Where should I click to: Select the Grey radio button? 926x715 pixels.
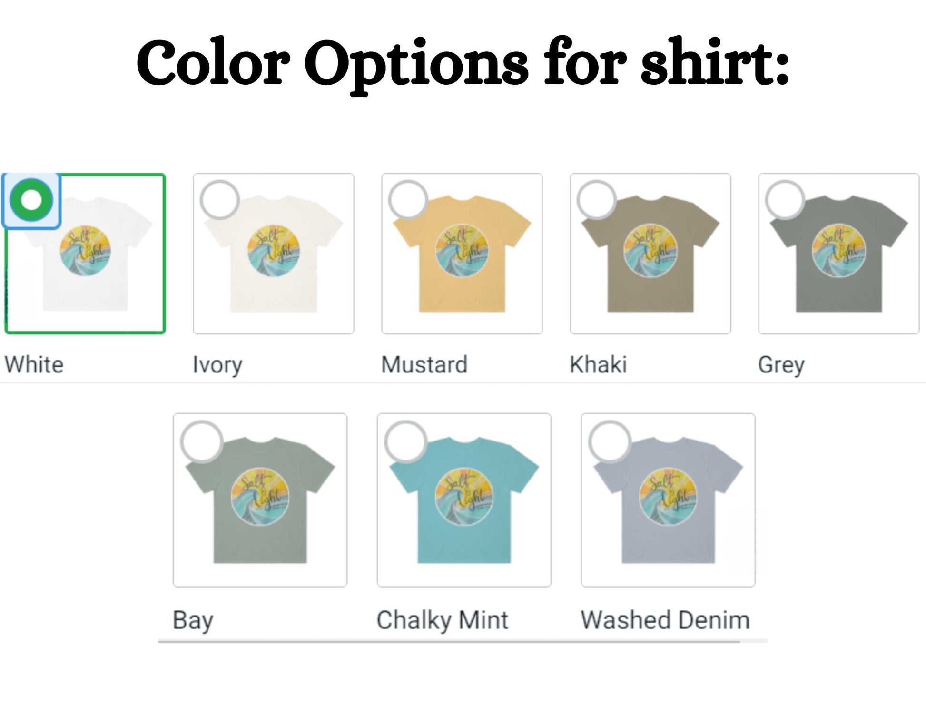(785, 200)
